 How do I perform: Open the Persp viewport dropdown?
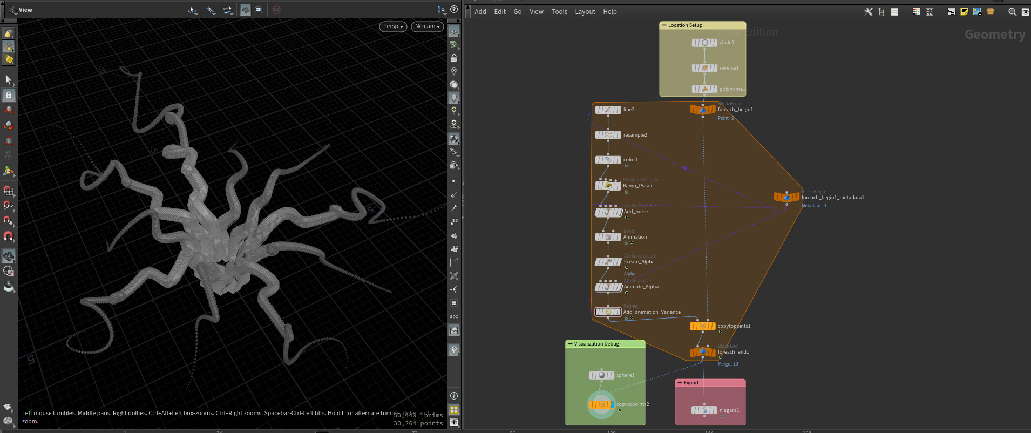click(393, 26)
